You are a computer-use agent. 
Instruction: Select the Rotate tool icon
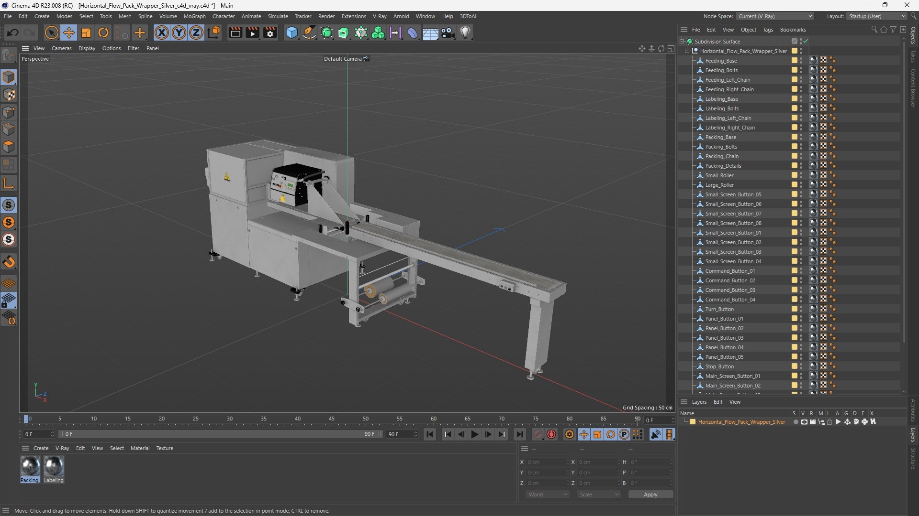103,32
